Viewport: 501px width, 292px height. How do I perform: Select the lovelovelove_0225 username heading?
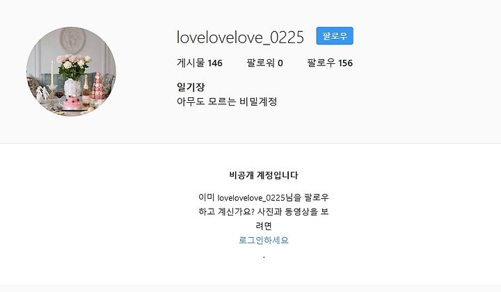click(x=240, y=38)
